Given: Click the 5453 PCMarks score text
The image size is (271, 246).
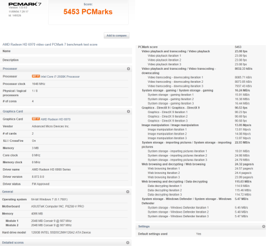Looking at the screenshot, I should tap(88, 12).
